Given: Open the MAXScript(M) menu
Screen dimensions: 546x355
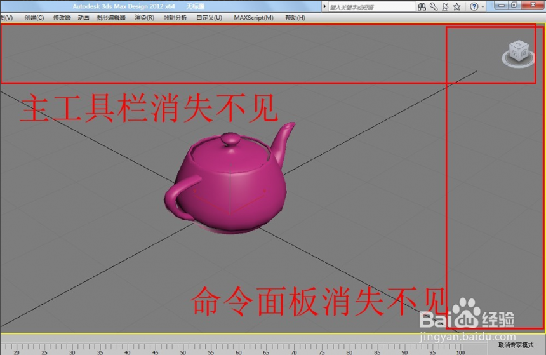Looking at the screenshot, I should 253,17.
